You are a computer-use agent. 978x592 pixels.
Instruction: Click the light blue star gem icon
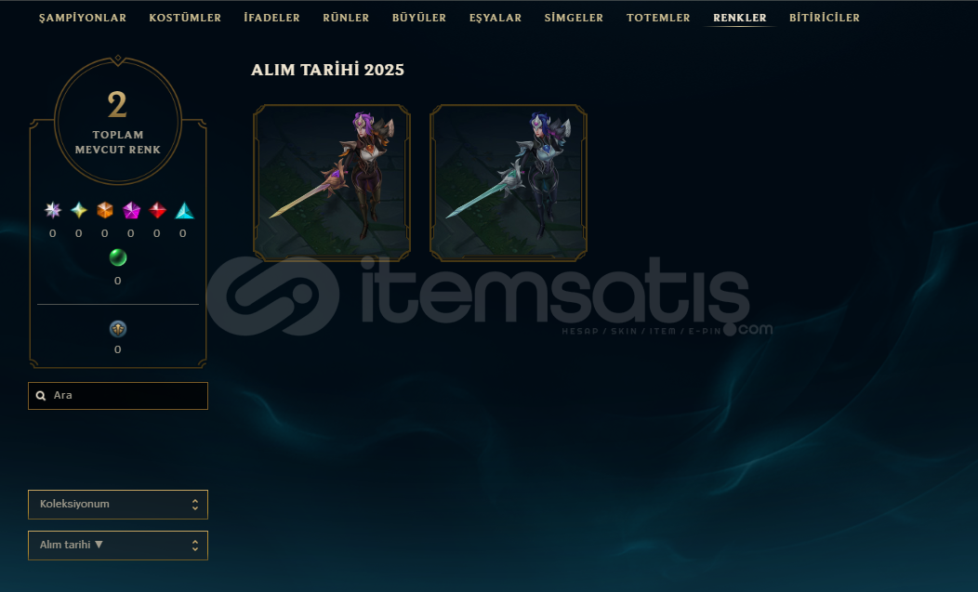(79, 210)
